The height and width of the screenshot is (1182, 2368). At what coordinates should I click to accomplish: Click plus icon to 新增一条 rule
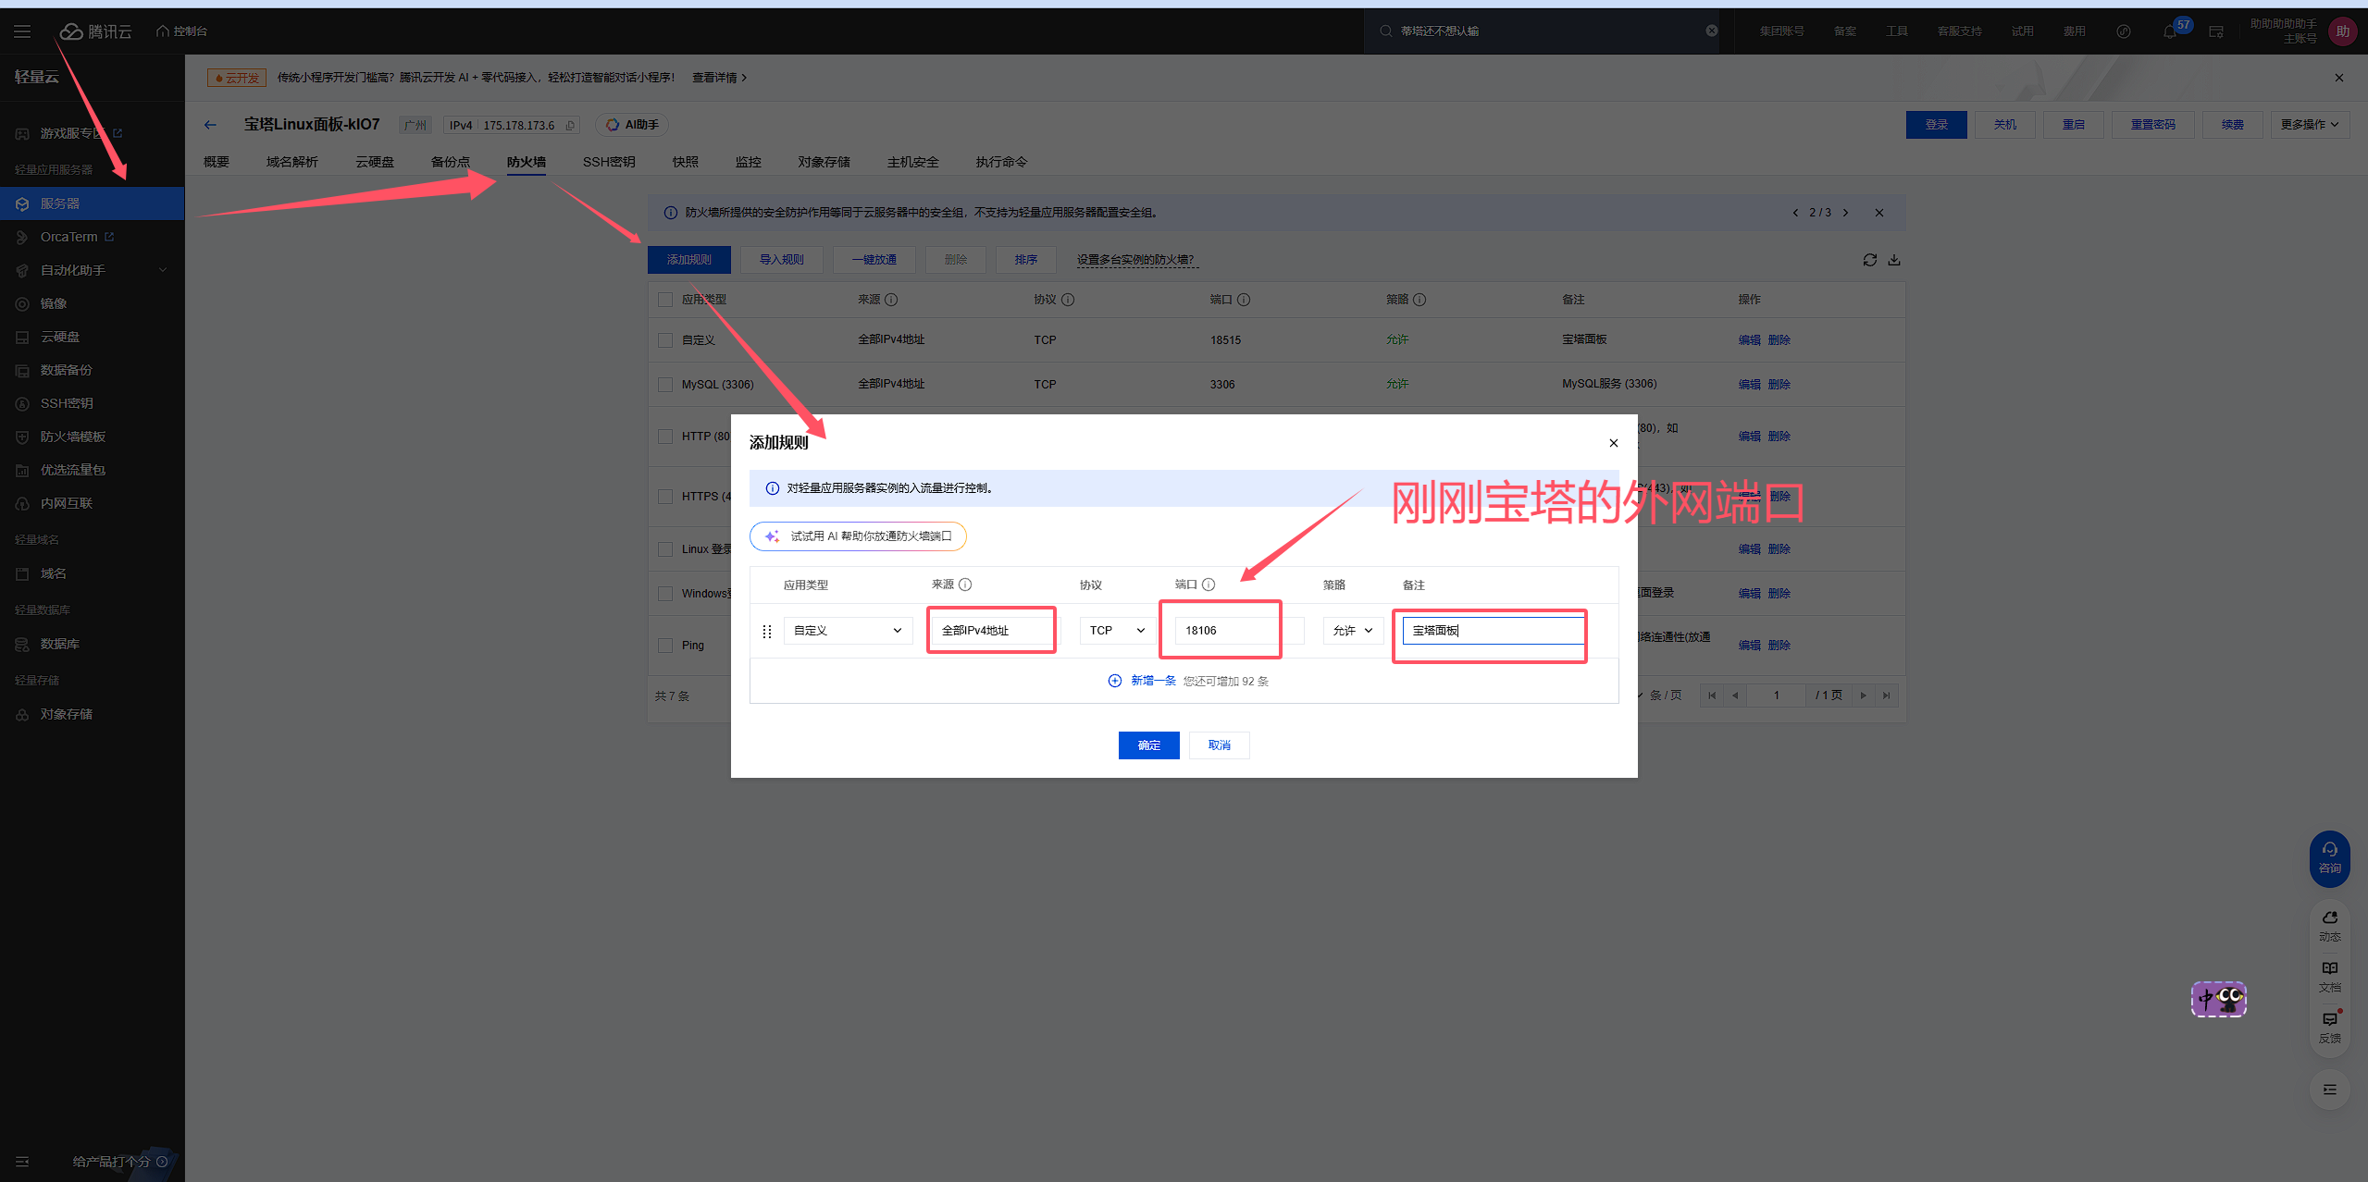(x=1114, y=681)
